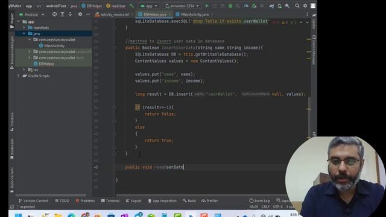Open the Event Log

[x=259, y=201]
